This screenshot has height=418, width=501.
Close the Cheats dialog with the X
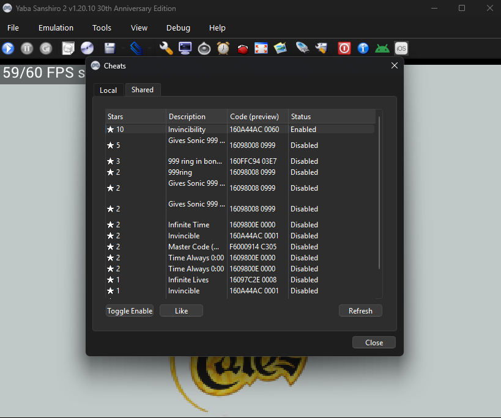395,65
